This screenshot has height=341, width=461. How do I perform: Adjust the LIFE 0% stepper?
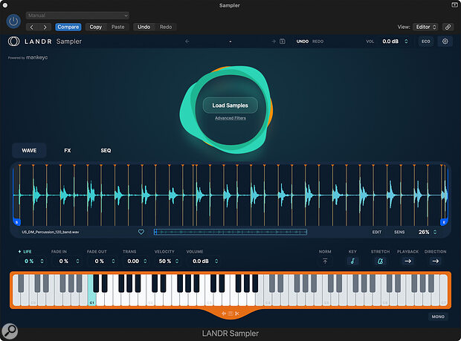pyautogui.click(x=42, y=261)
